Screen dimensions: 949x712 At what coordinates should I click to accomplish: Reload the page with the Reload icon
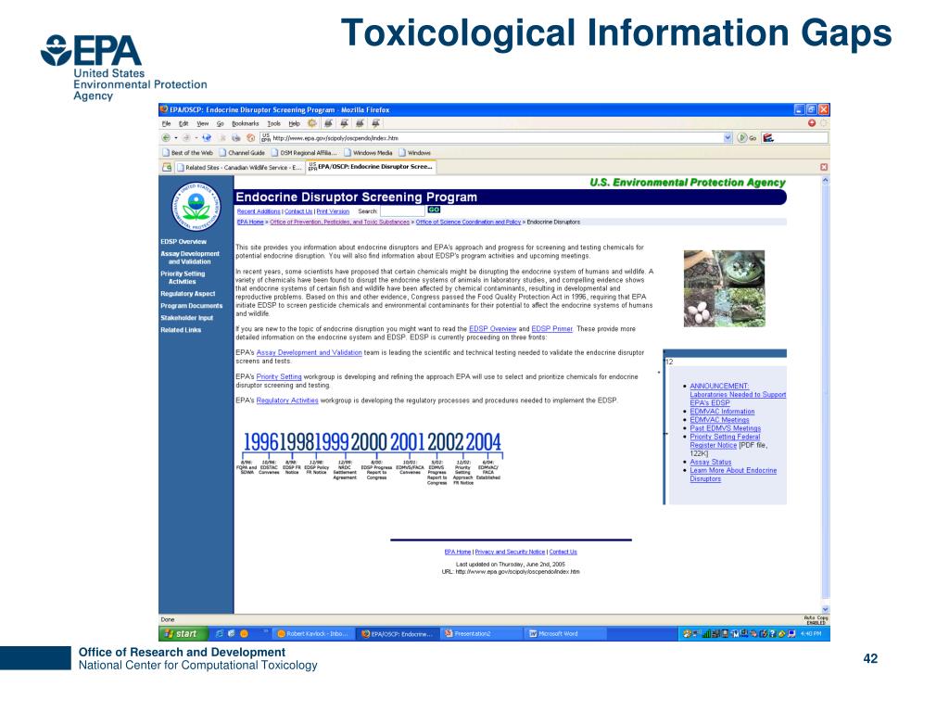coord(207,138)
